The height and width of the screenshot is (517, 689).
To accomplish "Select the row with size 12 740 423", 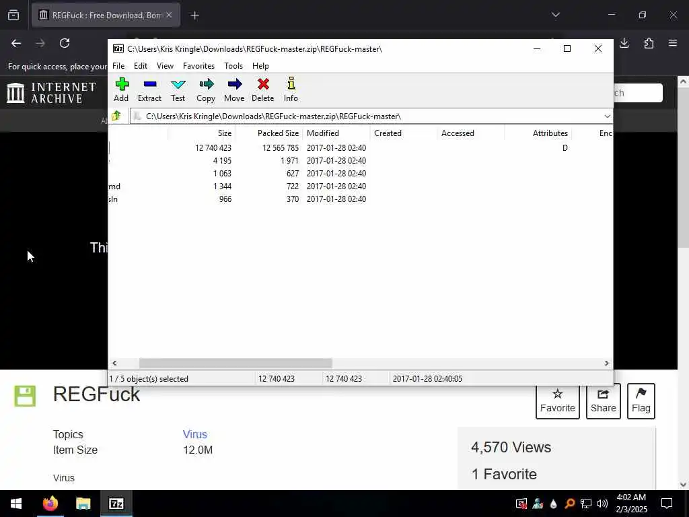I will point(361,147).
